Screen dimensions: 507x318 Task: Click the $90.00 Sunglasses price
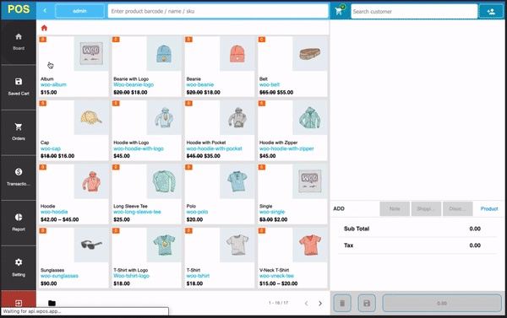click(49, 283)
